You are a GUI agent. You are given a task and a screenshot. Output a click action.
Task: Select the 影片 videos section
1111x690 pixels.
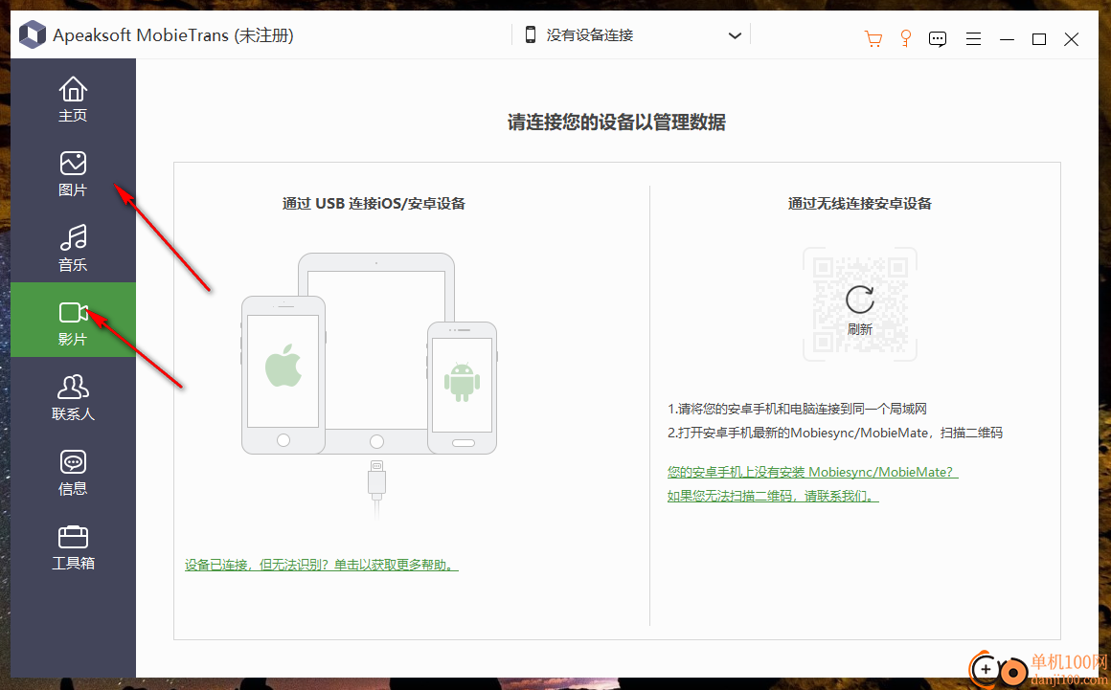click(73, 320)
